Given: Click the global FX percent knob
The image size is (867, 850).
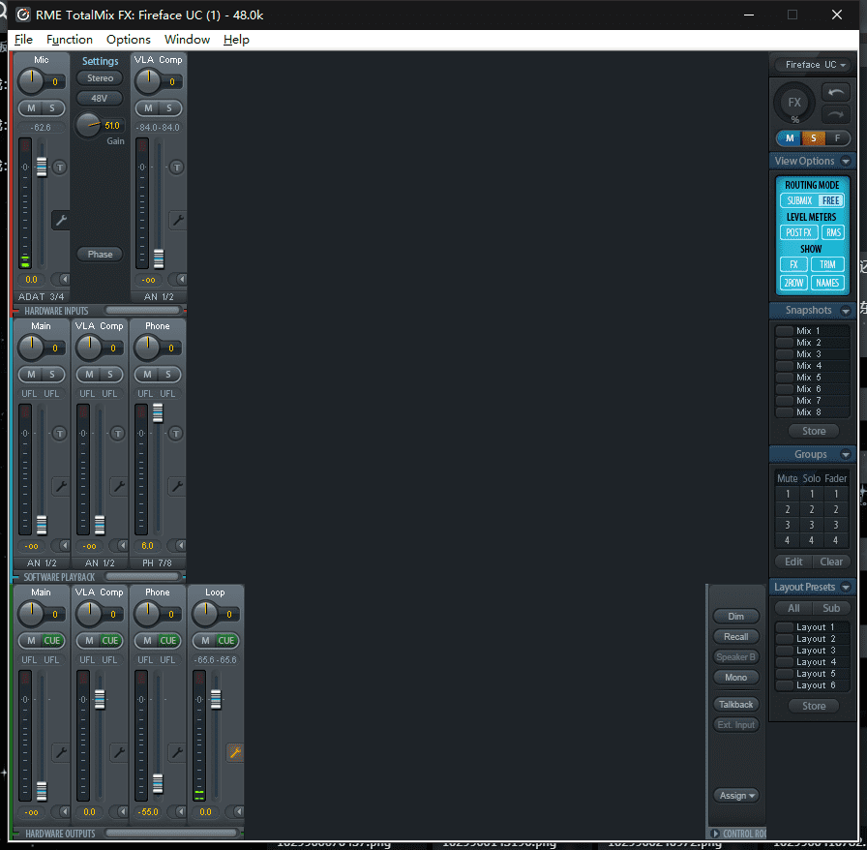Looking at the screenshot, I should coord(794,103).
